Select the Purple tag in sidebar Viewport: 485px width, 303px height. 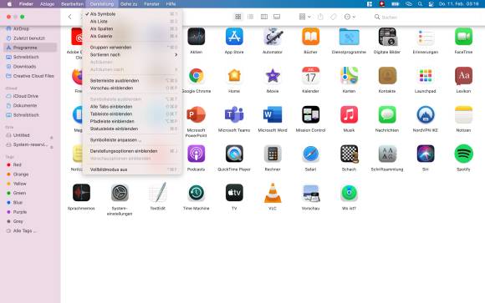point(30,212)
